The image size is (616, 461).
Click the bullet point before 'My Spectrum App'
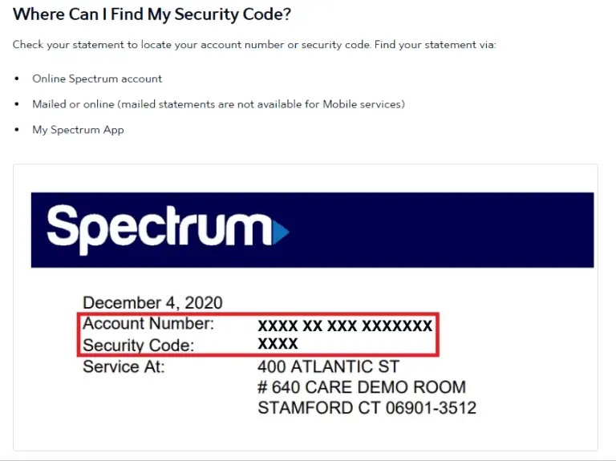coord(17,130)
